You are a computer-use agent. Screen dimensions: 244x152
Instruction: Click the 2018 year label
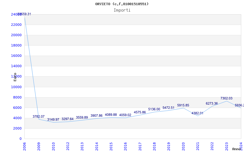click(x=154, y=147)
